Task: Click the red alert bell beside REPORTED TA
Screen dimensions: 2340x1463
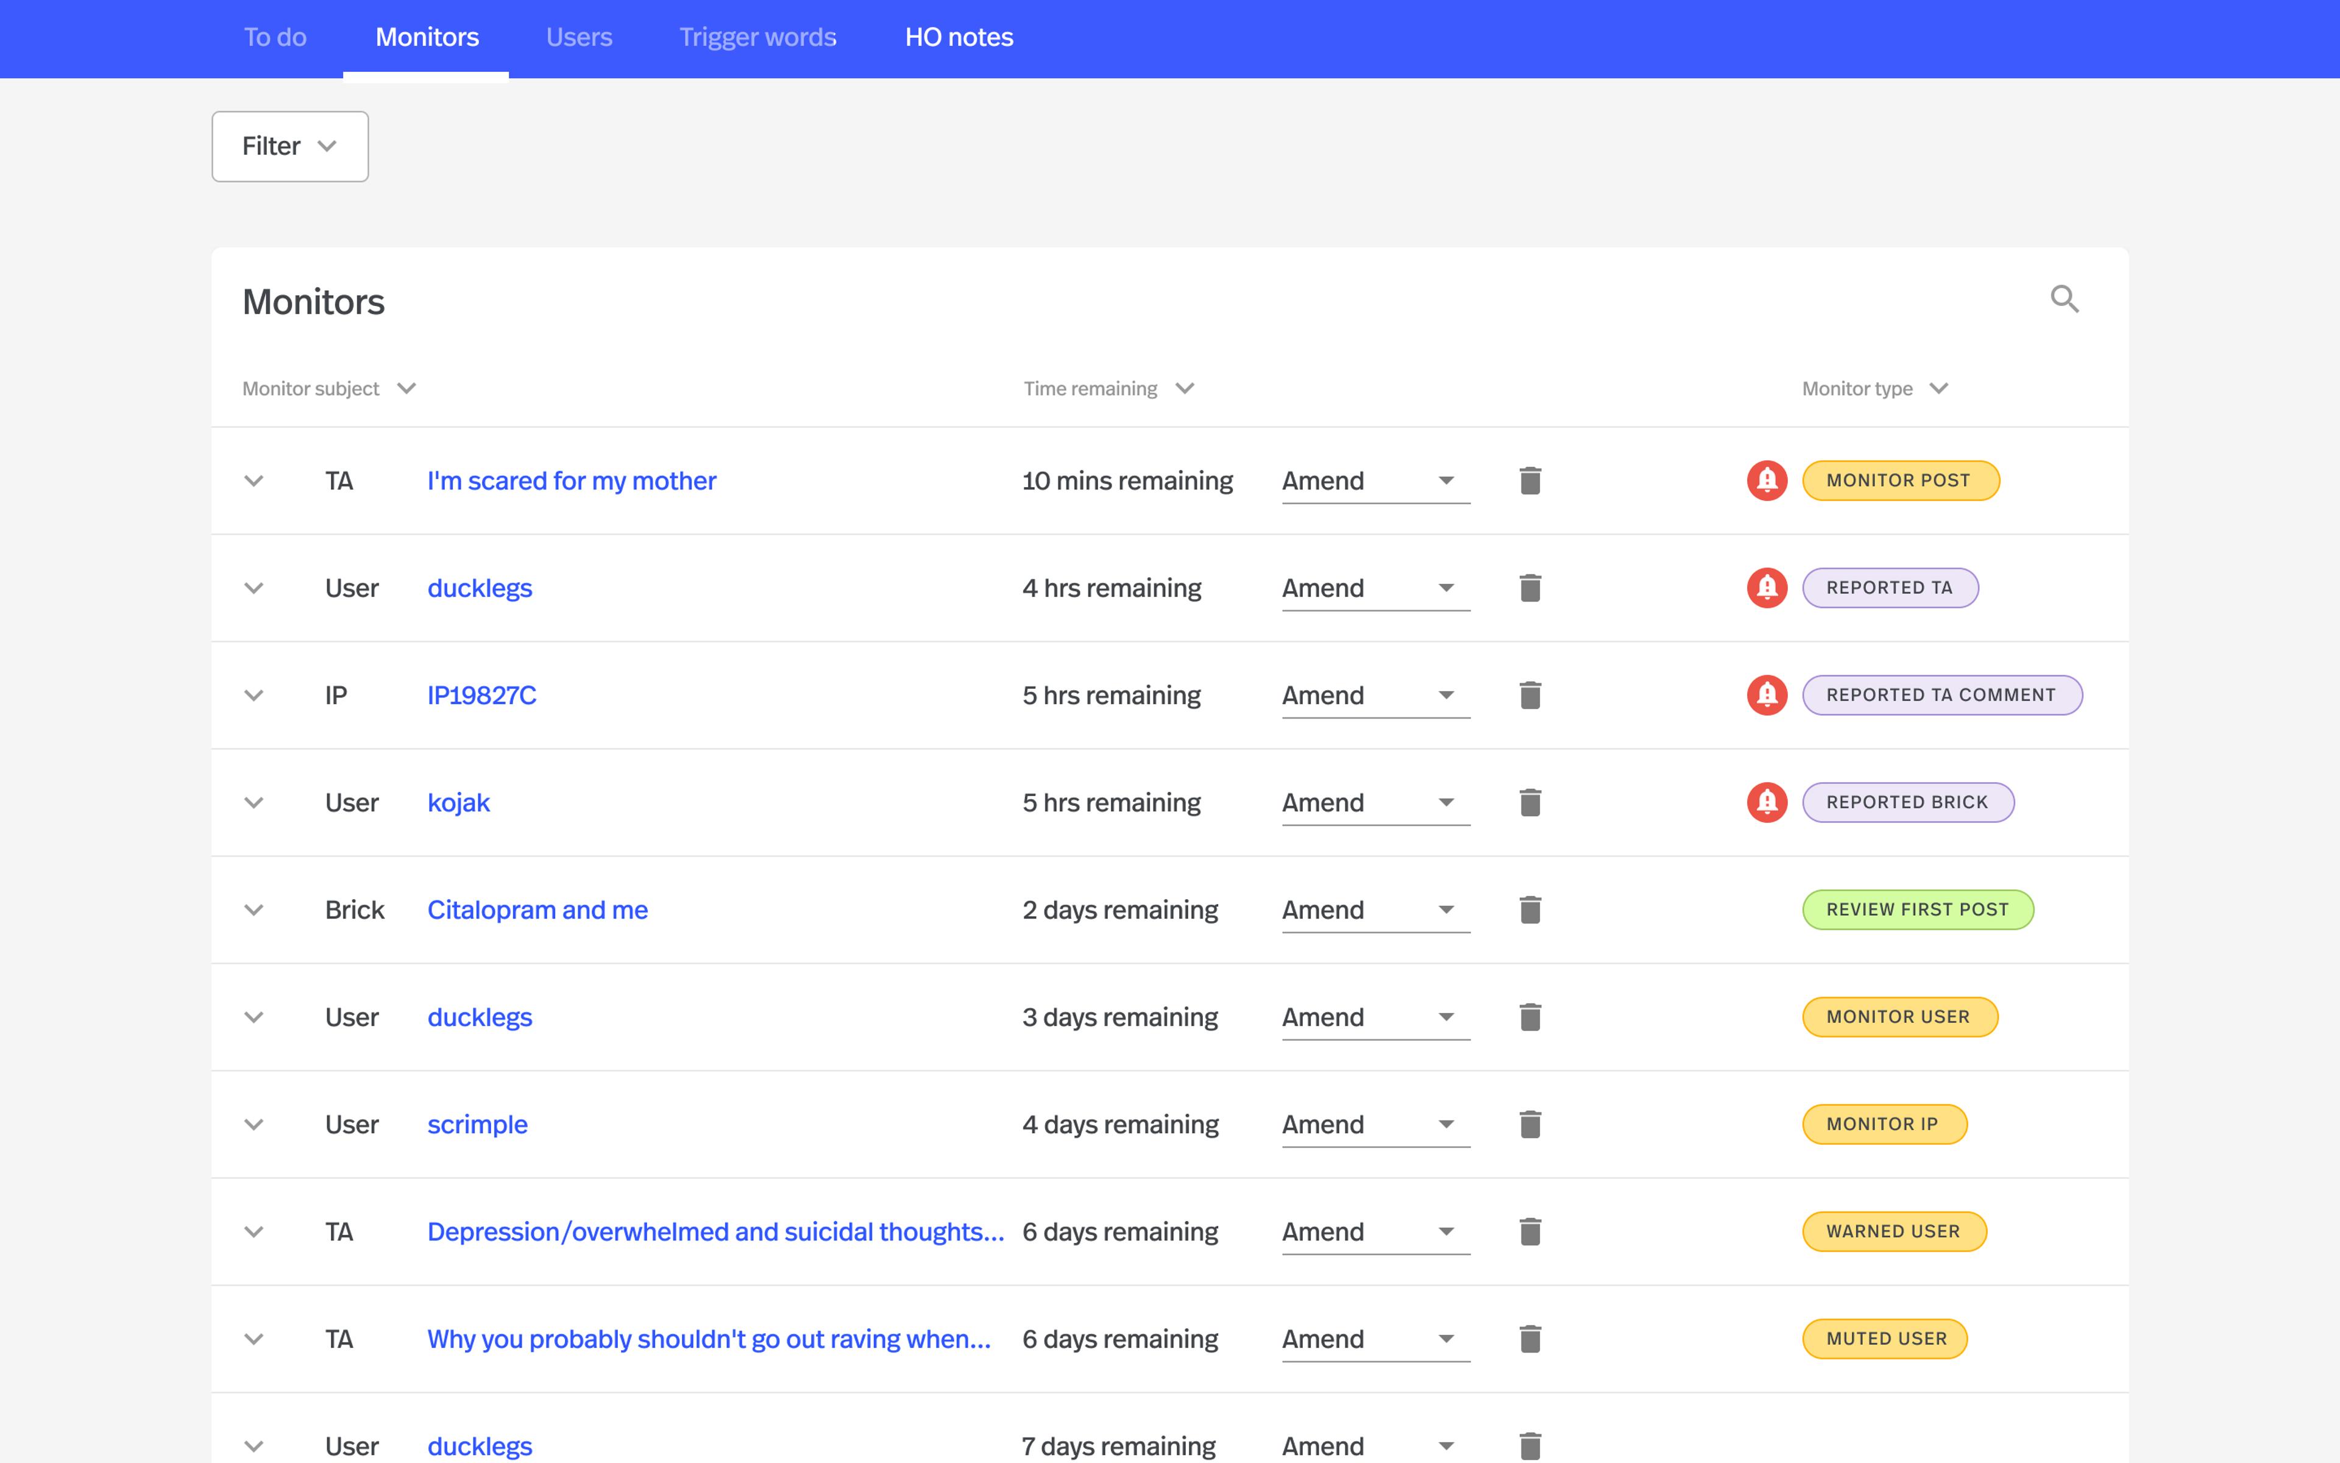Action: click(x=1767, y=588)
